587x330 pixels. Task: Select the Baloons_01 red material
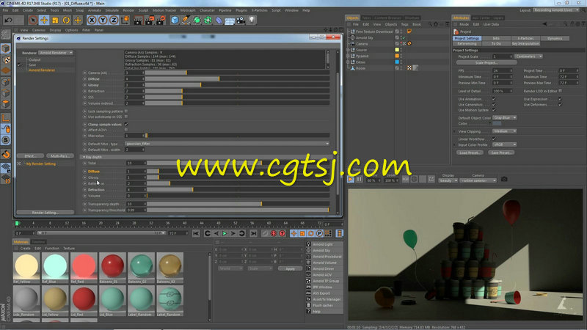[112, 268]
